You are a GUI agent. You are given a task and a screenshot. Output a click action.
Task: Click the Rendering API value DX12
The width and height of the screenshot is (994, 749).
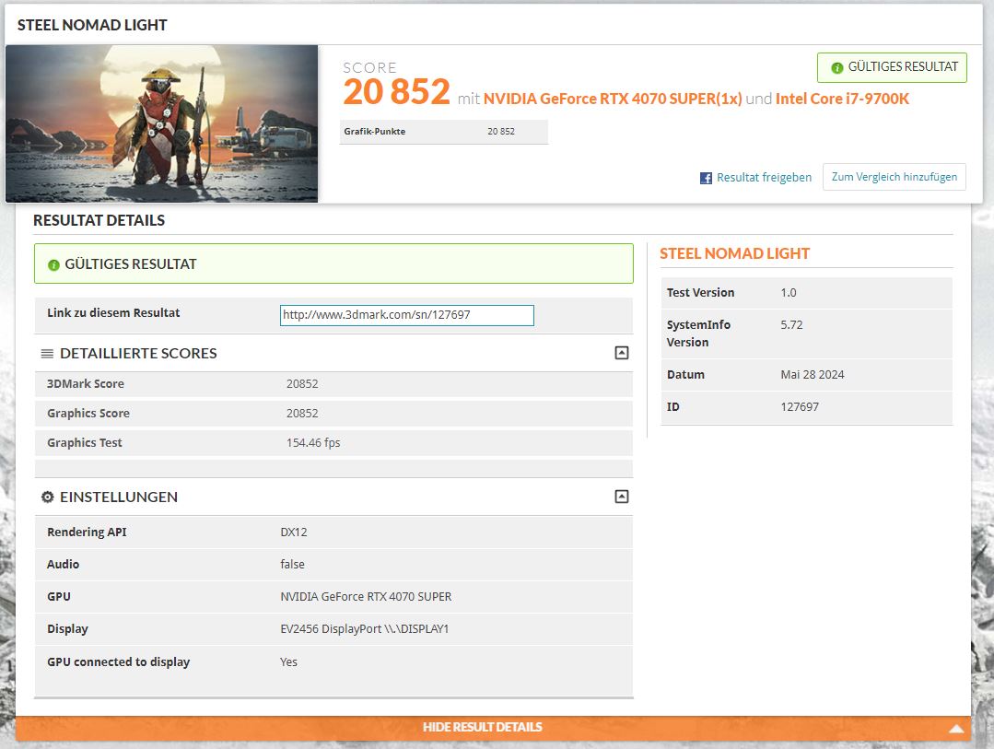294,532
